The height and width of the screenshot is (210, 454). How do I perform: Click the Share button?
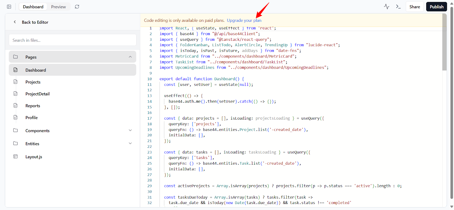point(415,7)
